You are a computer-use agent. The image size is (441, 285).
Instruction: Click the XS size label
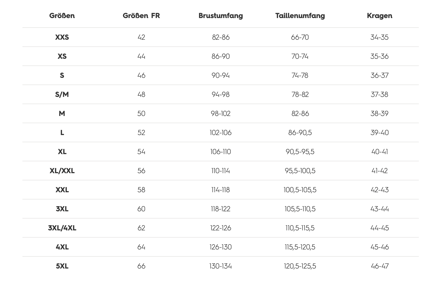click(x=62, y=56)
